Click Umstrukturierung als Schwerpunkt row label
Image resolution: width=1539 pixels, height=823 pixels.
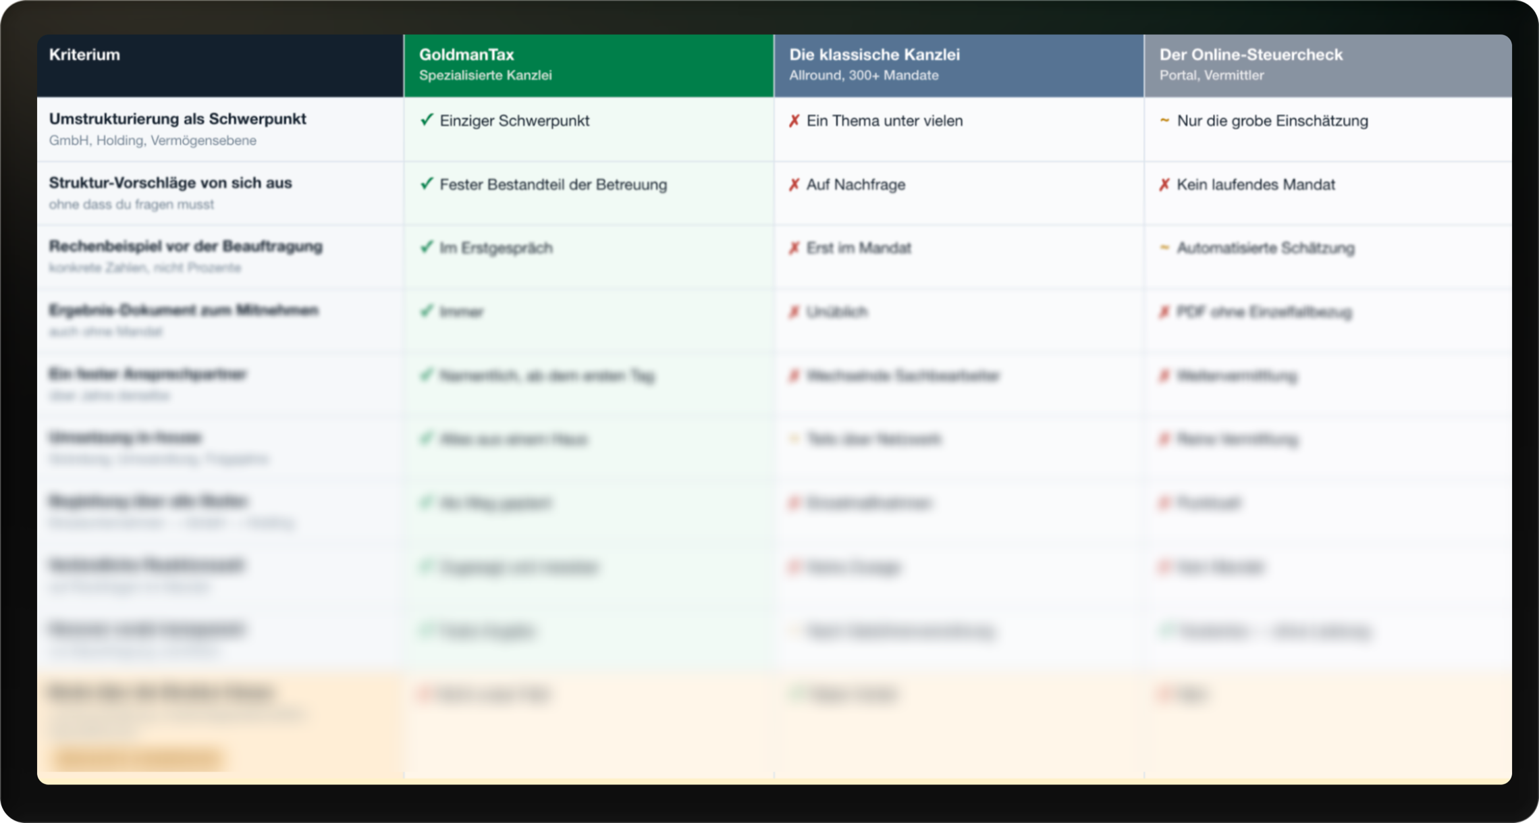(178, 119)
